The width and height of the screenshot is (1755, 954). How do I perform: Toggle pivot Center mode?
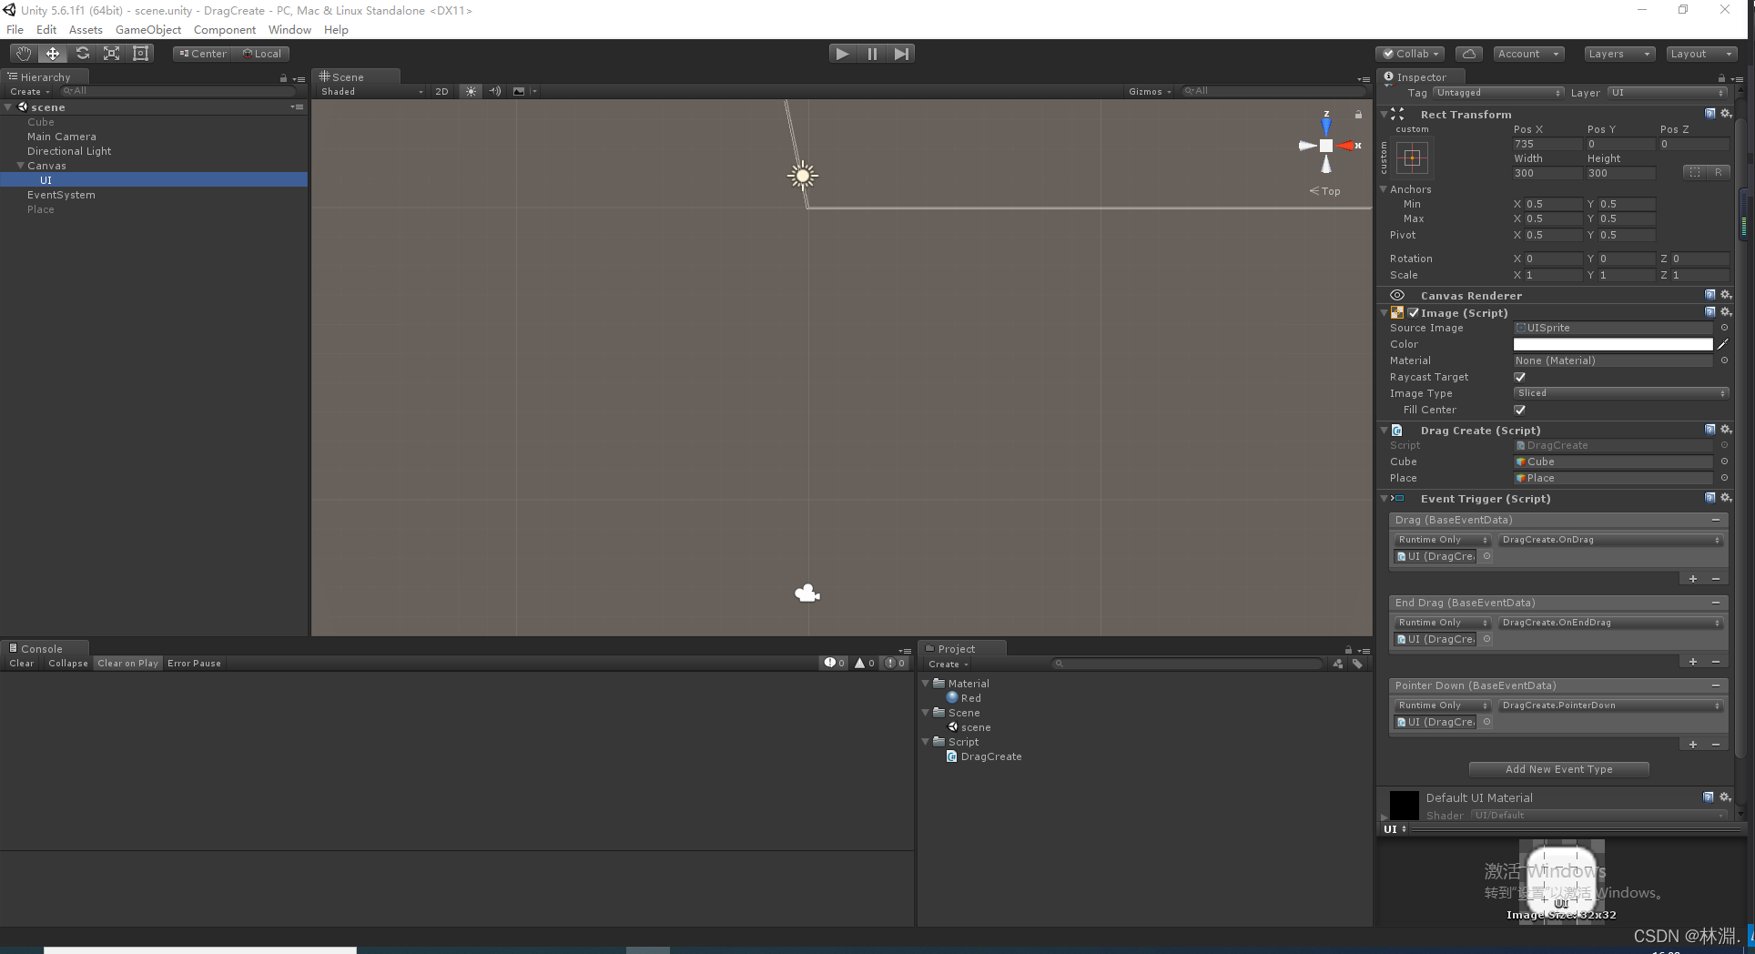tap(203, 54)
